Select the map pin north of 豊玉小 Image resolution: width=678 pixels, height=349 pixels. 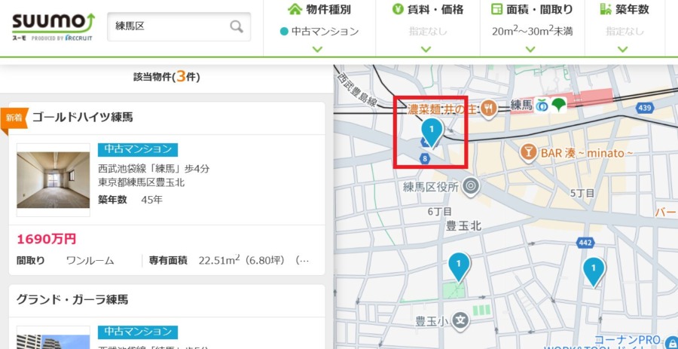[458, 265]
